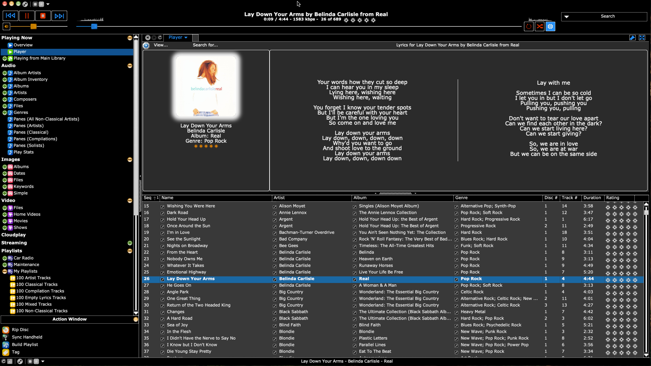This screenshot has height=366, width=651.
Task: Toggle checkbox beside genre Heavy Metal
Action: click(456, 312)
